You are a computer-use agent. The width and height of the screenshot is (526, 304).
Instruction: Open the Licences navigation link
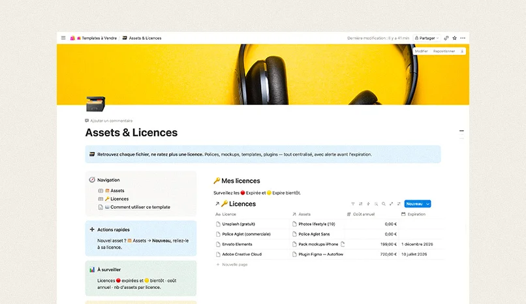(x=117, y=199)
